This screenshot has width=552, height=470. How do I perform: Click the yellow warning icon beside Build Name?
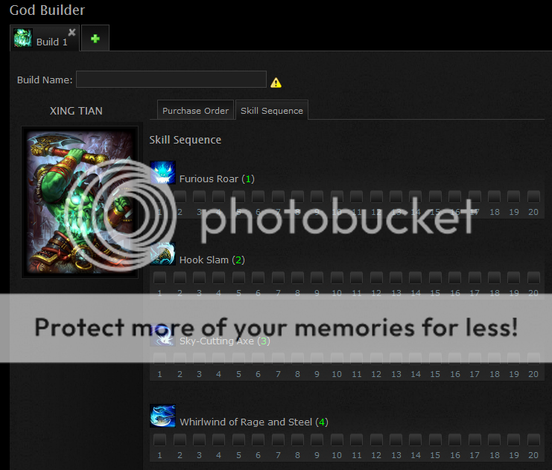click(x=276, y=83)
